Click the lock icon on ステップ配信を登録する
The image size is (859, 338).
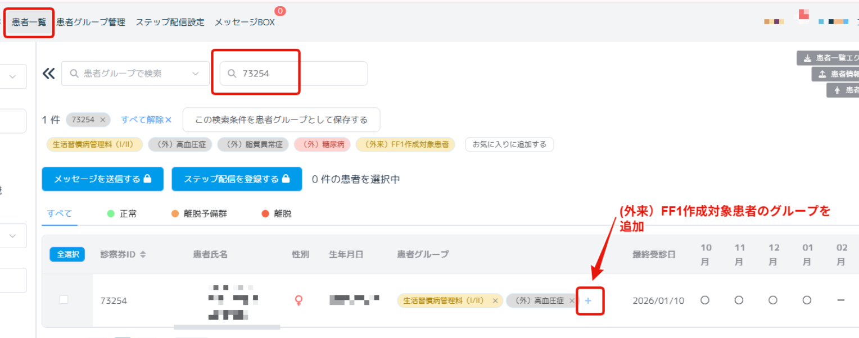tap(286, 179)
